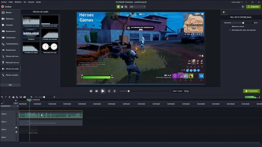This screenshot has height=147, width=262.
Task: Toggle lock on Pista 2
Action: (x=16, y=132)
